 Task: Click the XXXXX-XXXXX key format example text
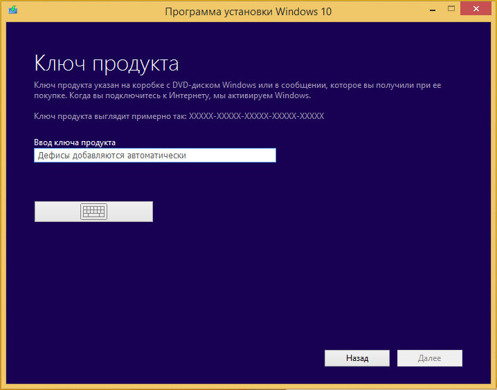coord(256,116)
